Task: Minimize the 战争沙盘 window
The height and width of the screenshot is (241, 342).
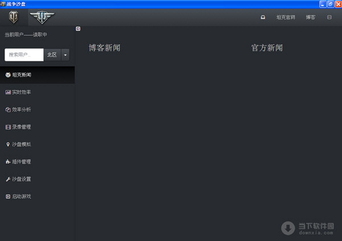Action: 323,4
